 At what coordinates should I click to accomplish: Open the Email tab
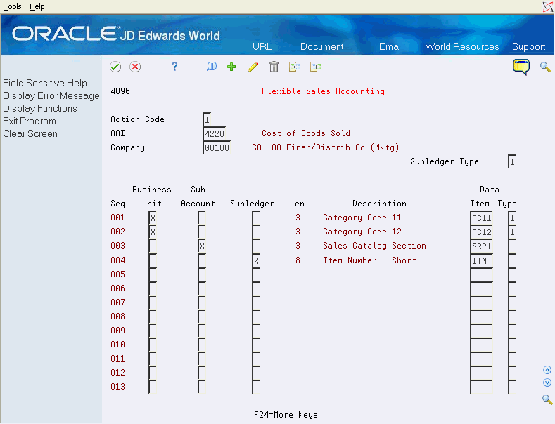tap(391, 46)
